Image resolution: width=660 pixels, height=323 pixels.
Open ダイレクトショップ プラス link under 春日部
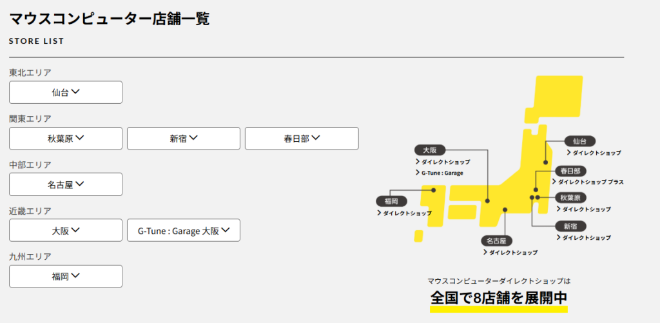[588, 182]
